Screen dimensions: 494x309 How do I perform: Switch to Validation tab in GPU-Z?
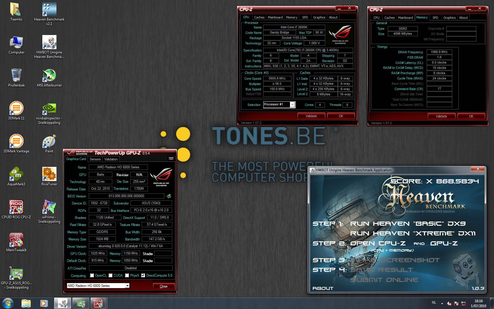[x=111, y=159]
